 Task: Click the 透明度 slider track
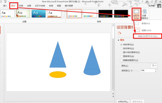point(136,71)
